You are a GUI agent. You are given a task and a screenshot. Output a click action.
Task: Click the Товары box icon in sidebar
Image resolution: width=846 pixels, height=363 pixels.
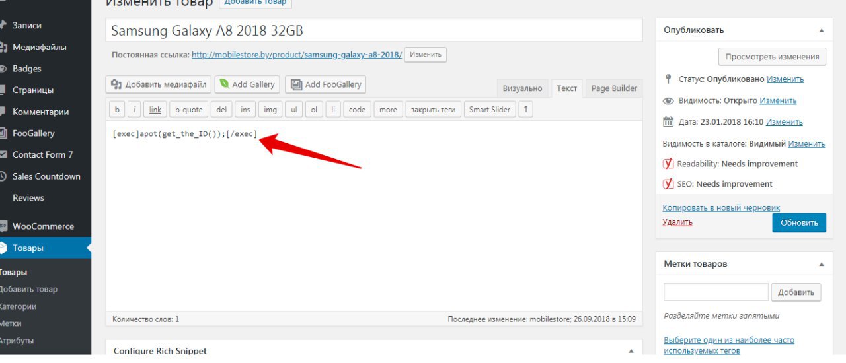(x=3, y=248)
